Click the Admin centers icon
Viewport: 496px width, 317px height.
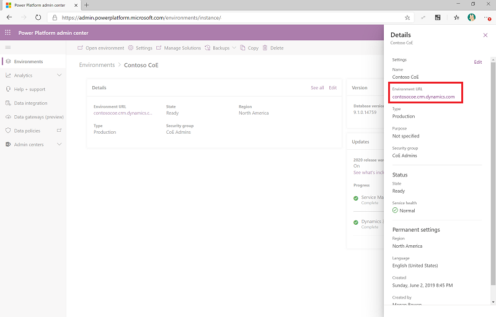coord(8,144)
